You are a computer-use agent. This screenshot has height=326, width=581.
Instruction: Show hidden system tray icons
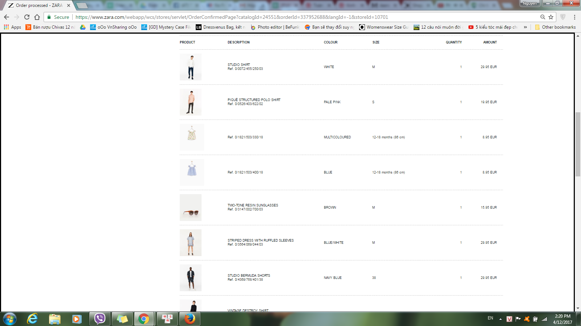(500, 319)
